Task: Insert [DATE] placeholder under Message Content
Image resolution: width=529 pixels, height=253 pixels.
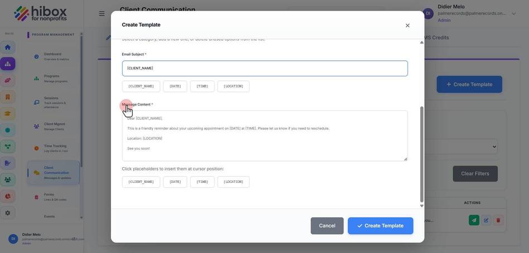Action: tap(175, 182)
